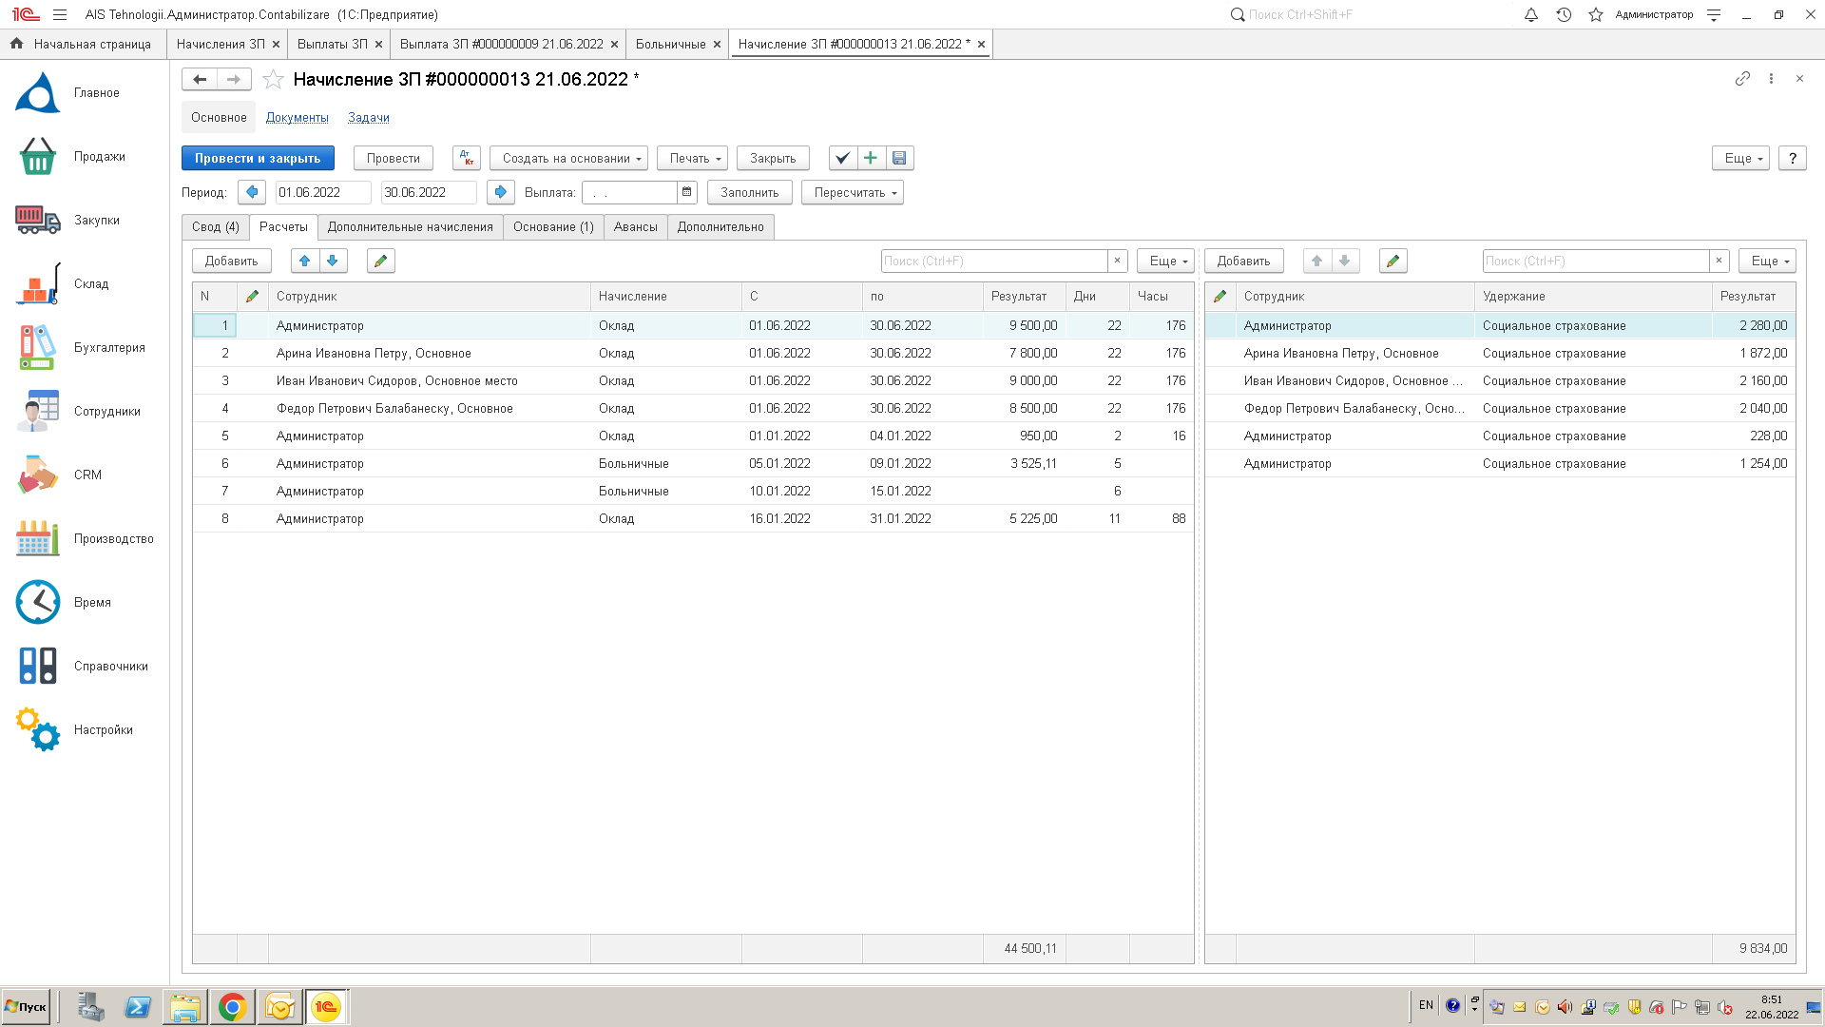
Task: Expand the Пересчитать dropdown
Action: [x=852, y=192]
